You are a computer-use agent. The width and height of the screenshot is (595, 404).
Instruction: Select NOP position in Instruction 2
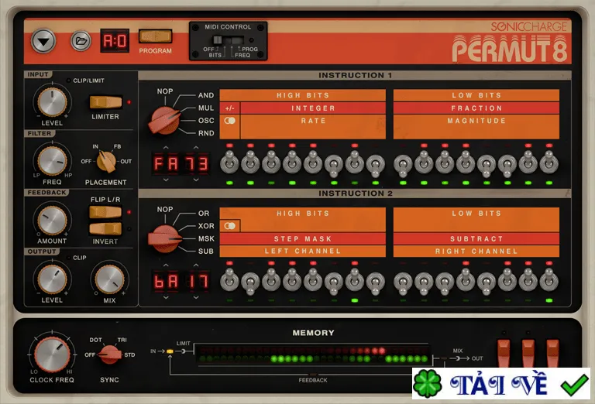point(165,209)
